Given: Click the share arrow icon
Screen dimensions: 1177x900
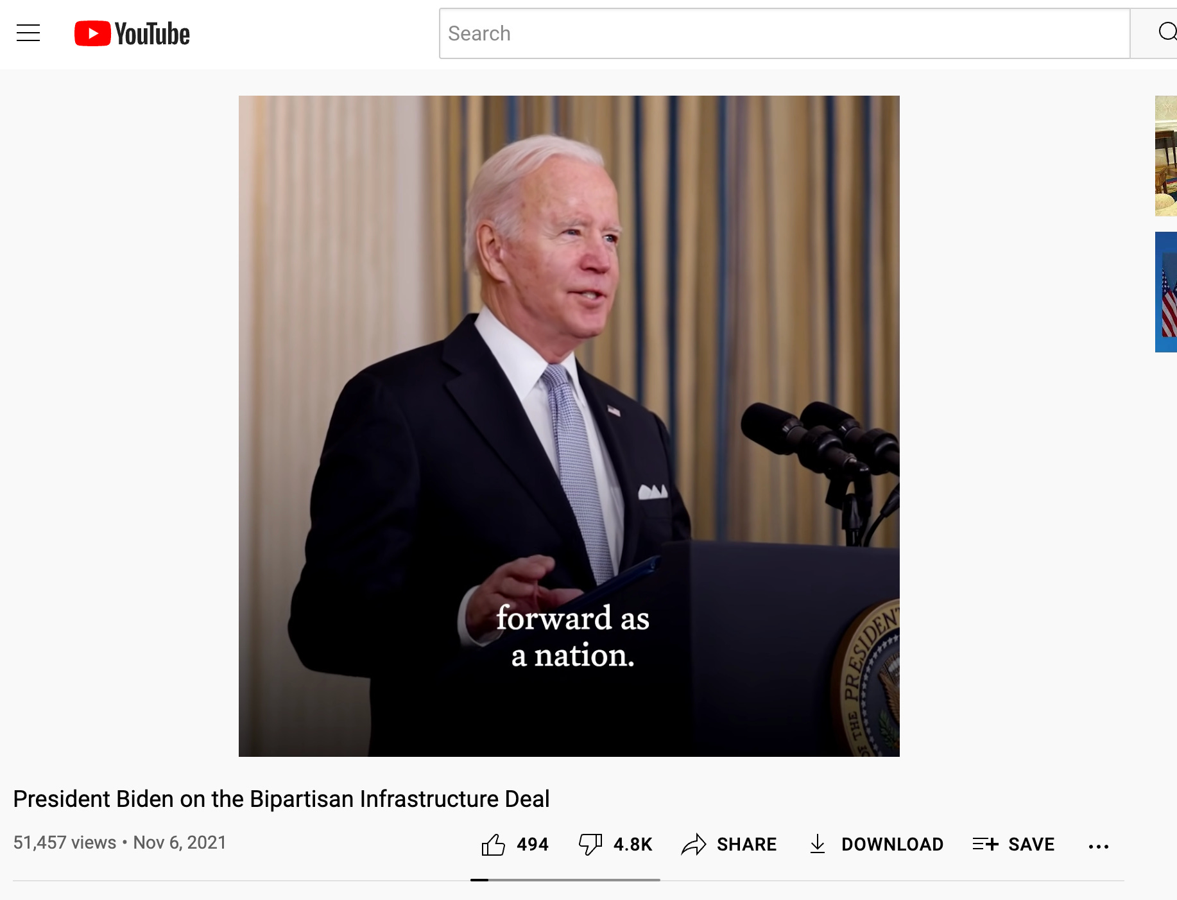Looking at the screenshot, I should pyautogui.click(x=694, y=845).
